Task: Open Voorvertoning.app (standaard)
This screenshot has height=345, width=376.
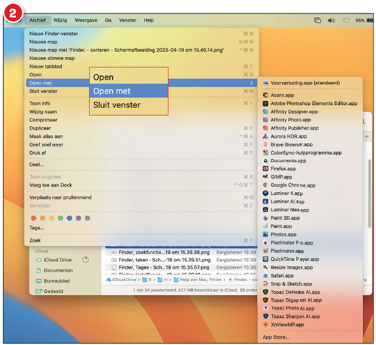Action: point(310,83)
